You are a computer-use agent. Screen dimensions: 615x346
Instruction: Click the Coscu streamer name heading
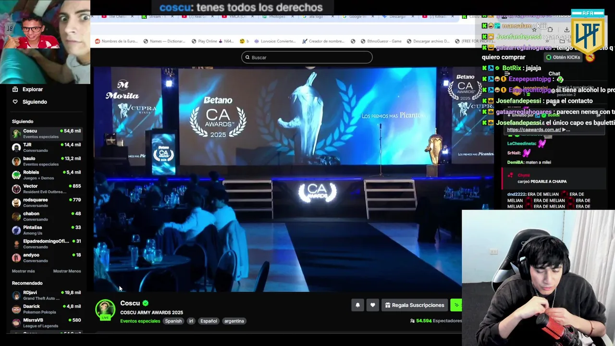tap(130, 303)
